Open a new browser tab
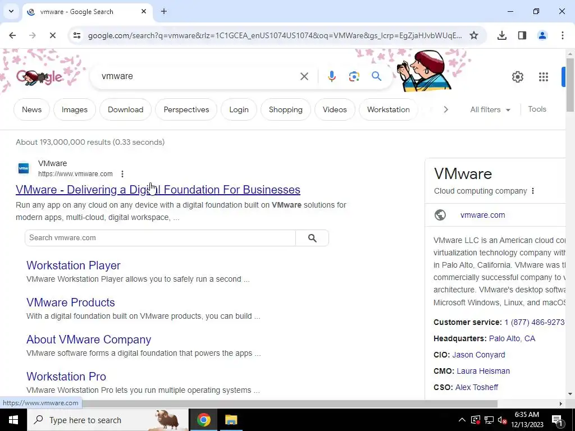This screenshot has height=431, width=575. point(164,11)
